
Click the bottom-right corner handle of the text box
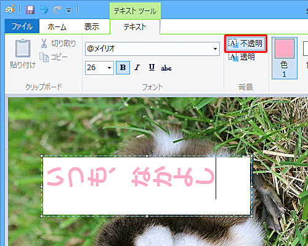252,216
